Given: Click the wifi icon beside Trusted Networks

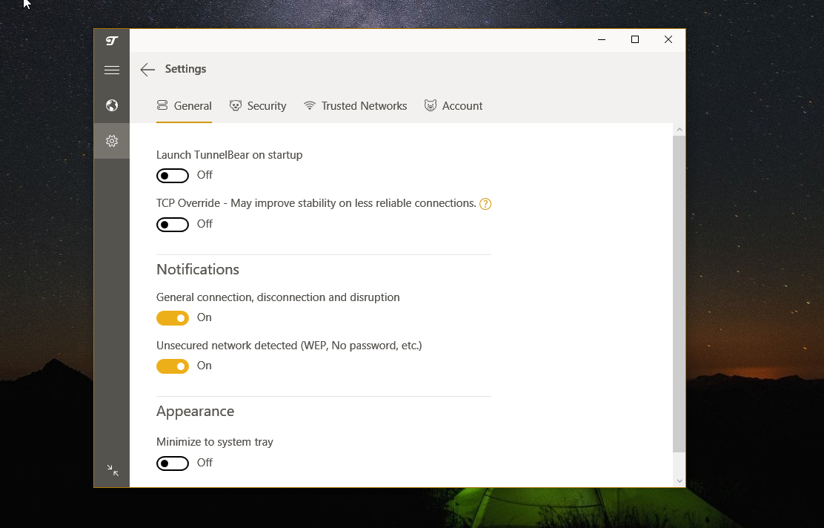Looking at the screenshot, I should [310, 106].
